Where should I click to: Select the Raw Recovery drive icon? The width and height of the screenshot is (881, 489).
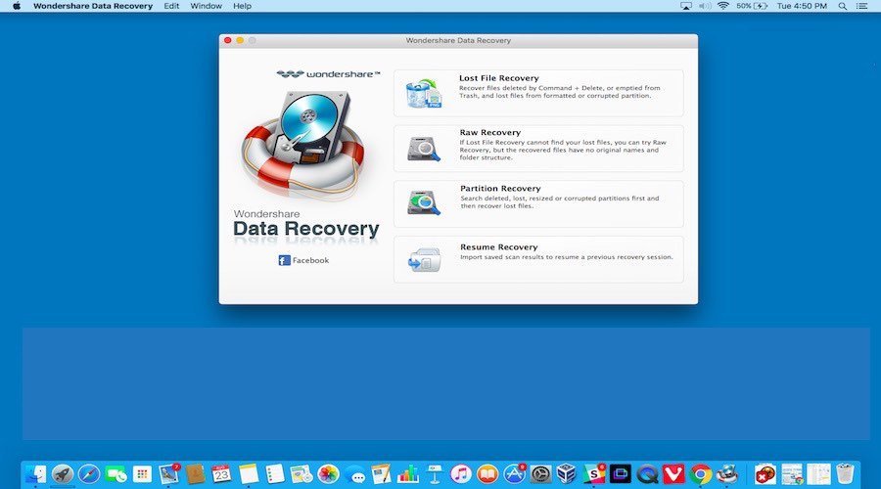(x=424, y=149)
